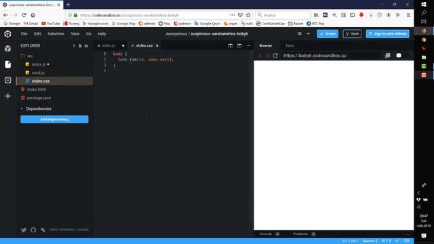Collapse the src folder

click(x=27, y=56)
